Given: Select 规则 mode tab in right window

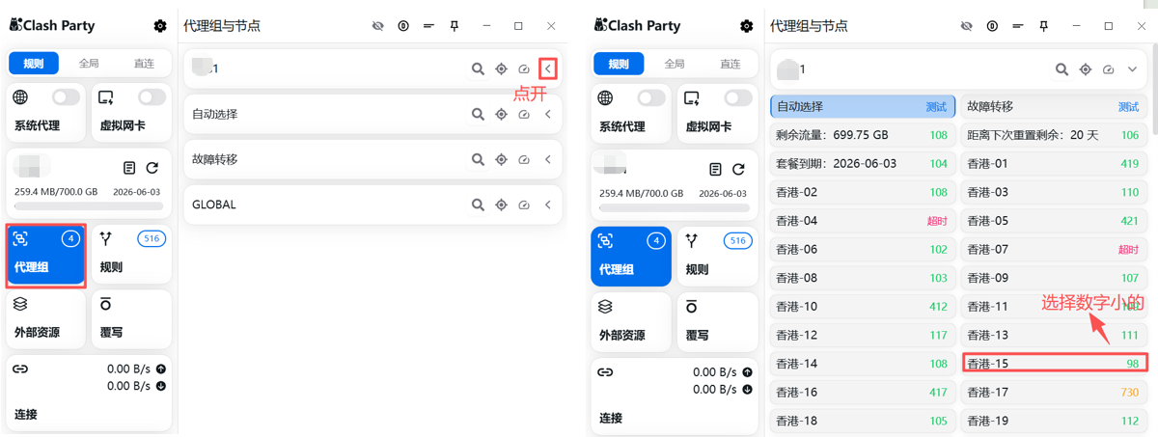Looking at the screenshot, I should point(620,64).
